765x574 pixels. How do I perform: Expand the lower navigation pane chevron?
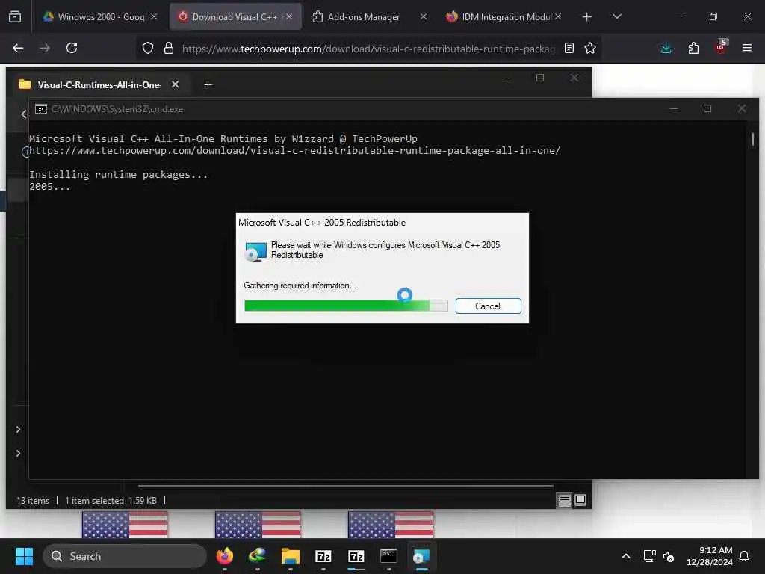(x=18, y=453)
